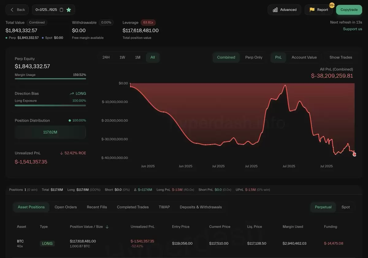Click the Back arrow icon
The image size is (368, 258).
tap(12, 10)
